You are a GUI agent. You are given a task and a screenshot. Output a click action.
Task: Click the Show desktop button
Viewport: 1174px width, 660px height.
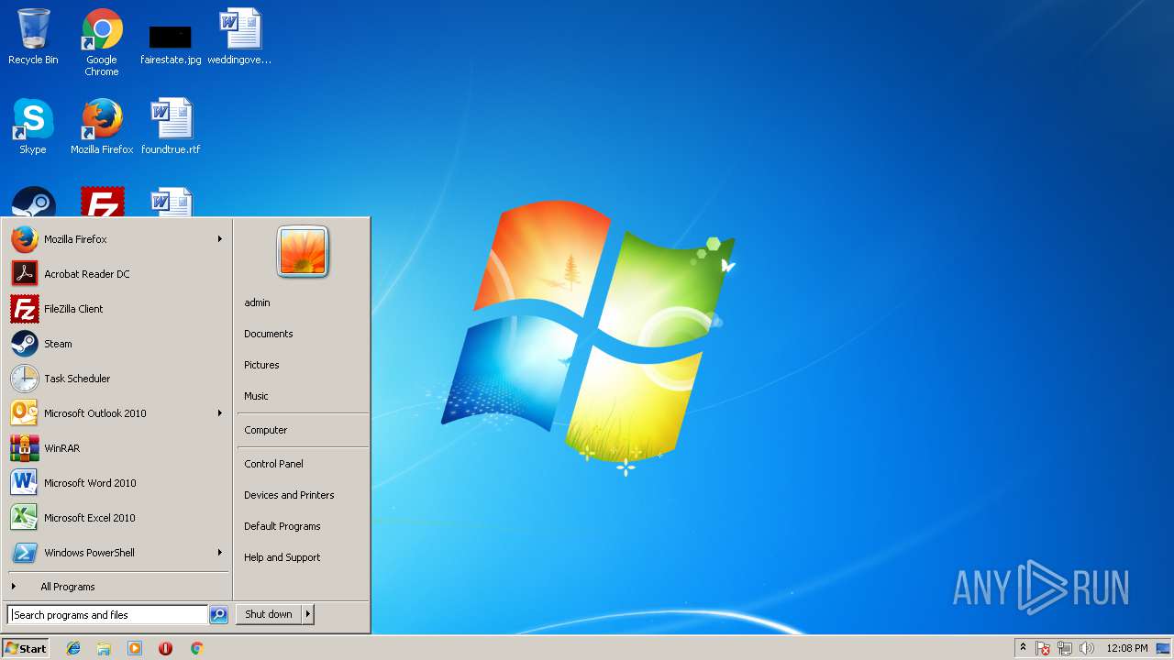(x=1163, y=648)
